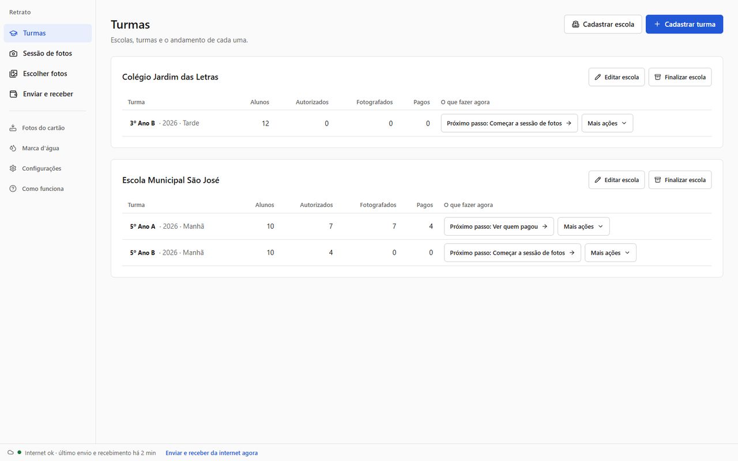
Task: Expand Mais ações for 5º Ano B Manhã
Action: pyautogui.click(x=611, y=253)
